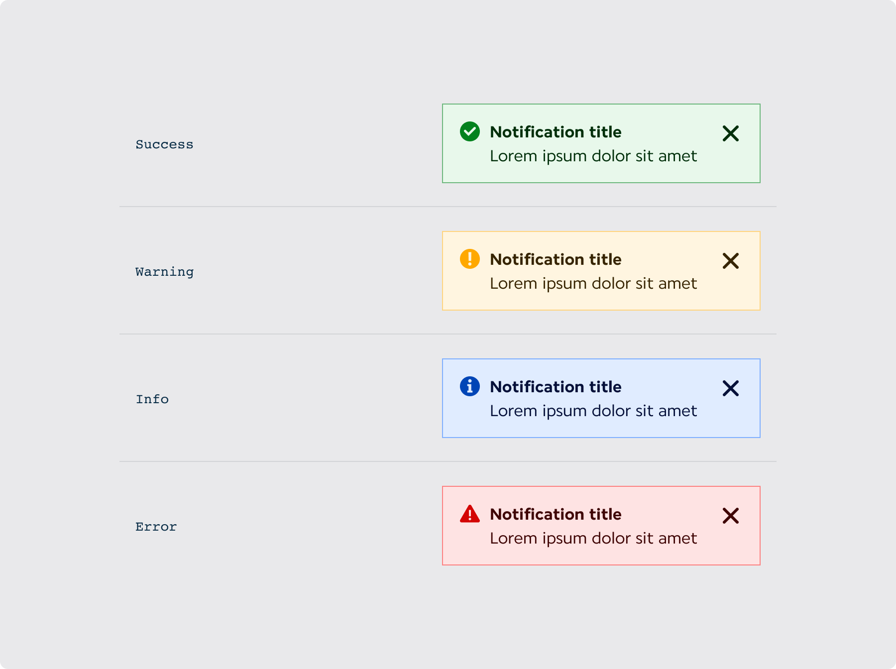
Task: Click the Warning label
Action: tap(164, 272)
